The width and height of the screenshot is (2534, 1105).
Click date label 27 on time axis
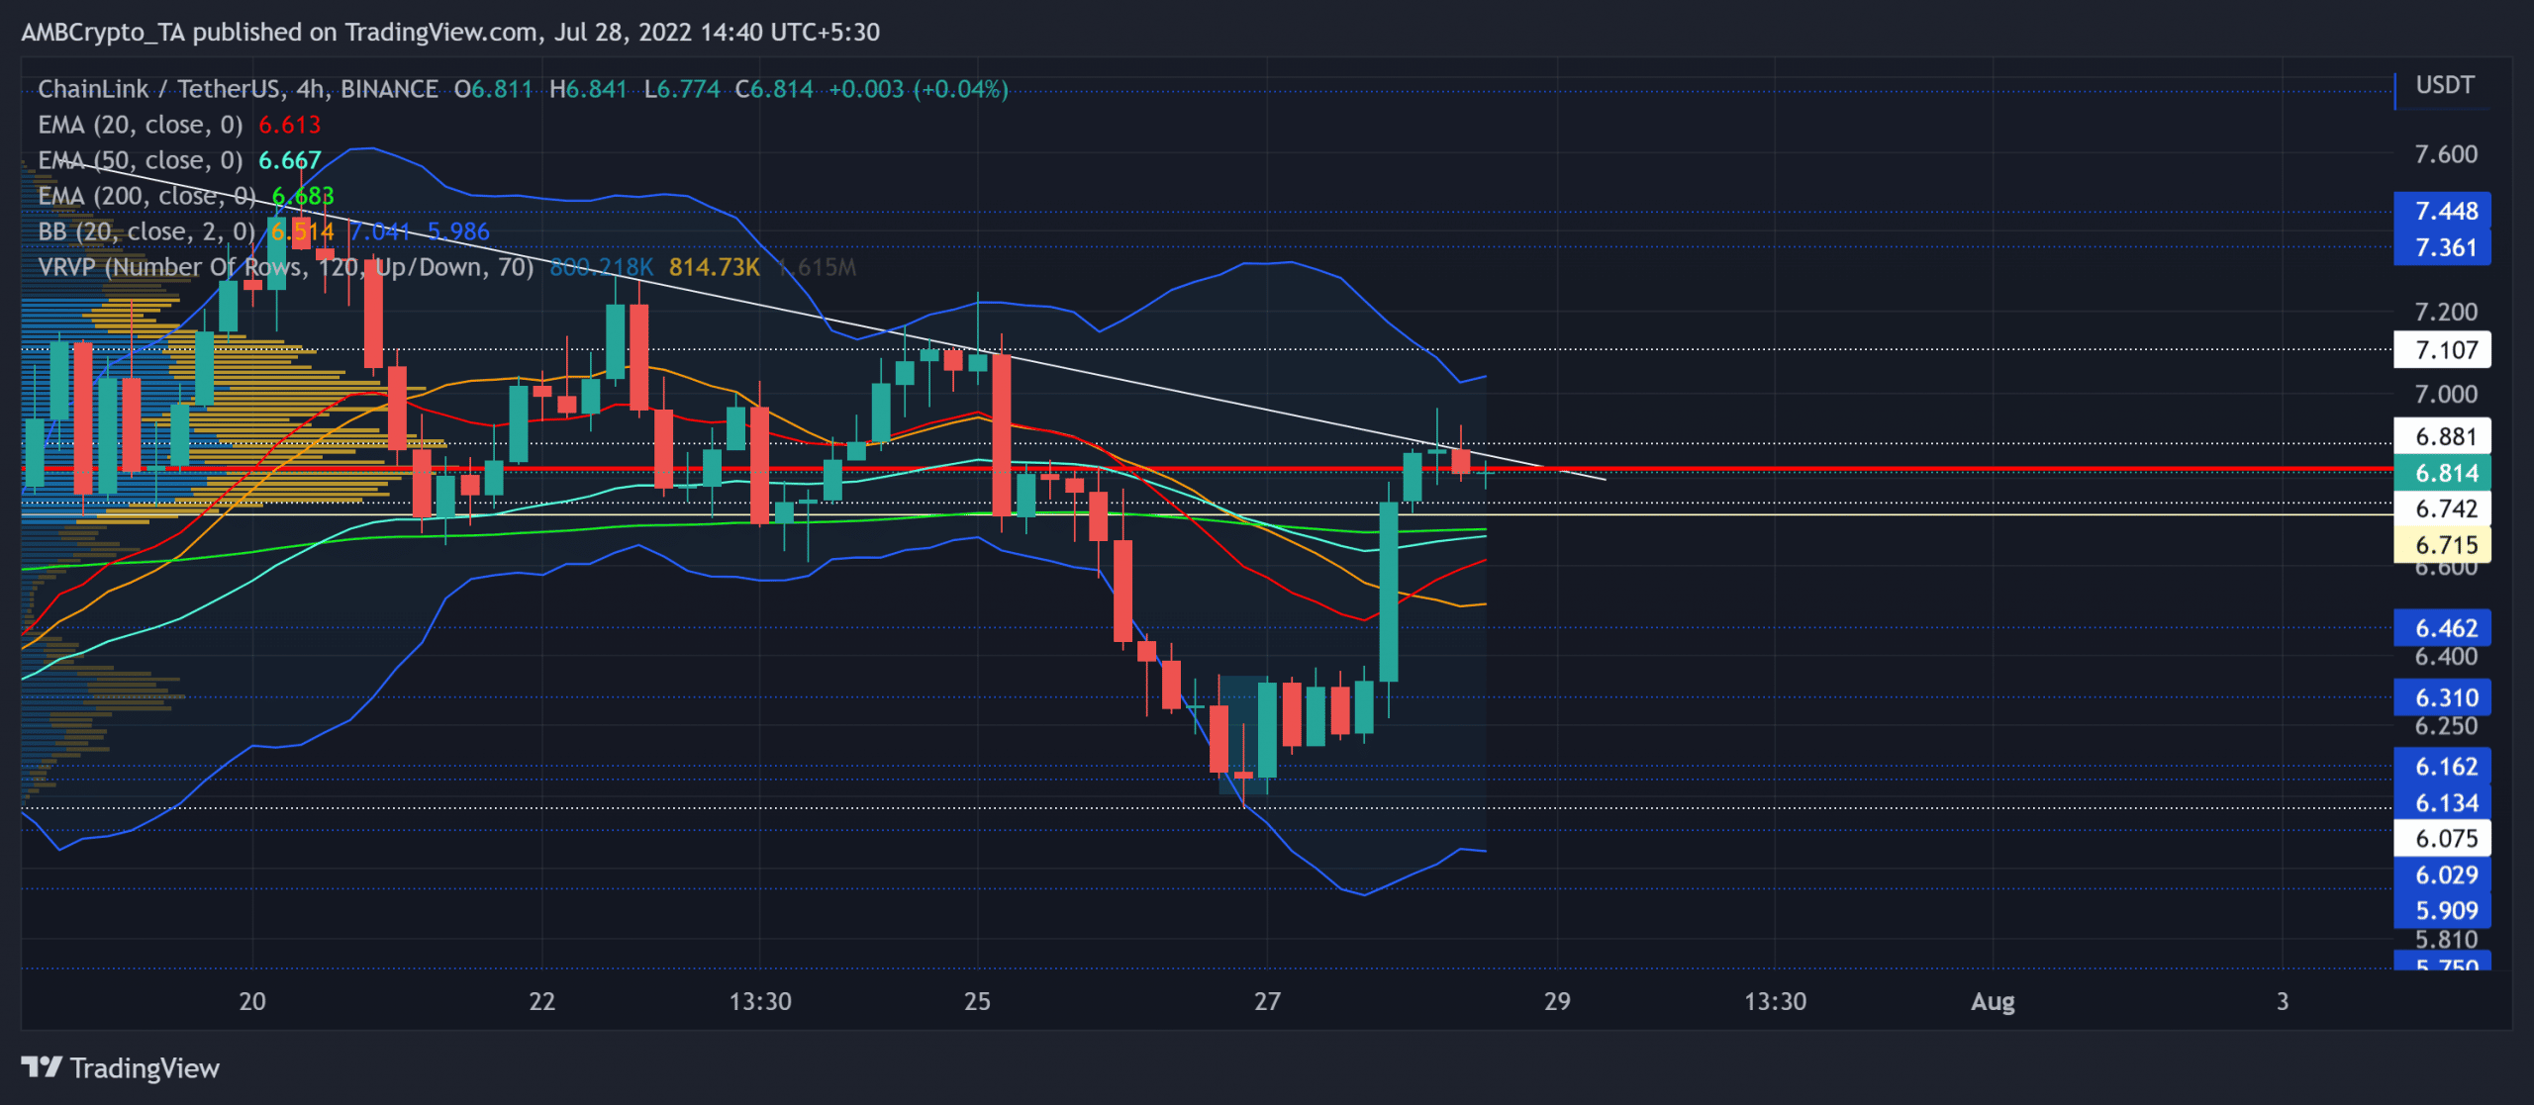click(1267, 1001)
